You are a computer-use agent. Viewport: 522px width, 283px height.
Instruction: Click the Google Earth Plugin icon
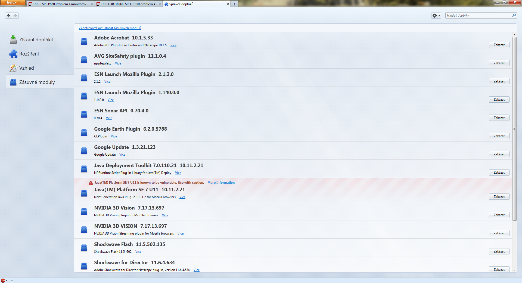coord(84,132)
